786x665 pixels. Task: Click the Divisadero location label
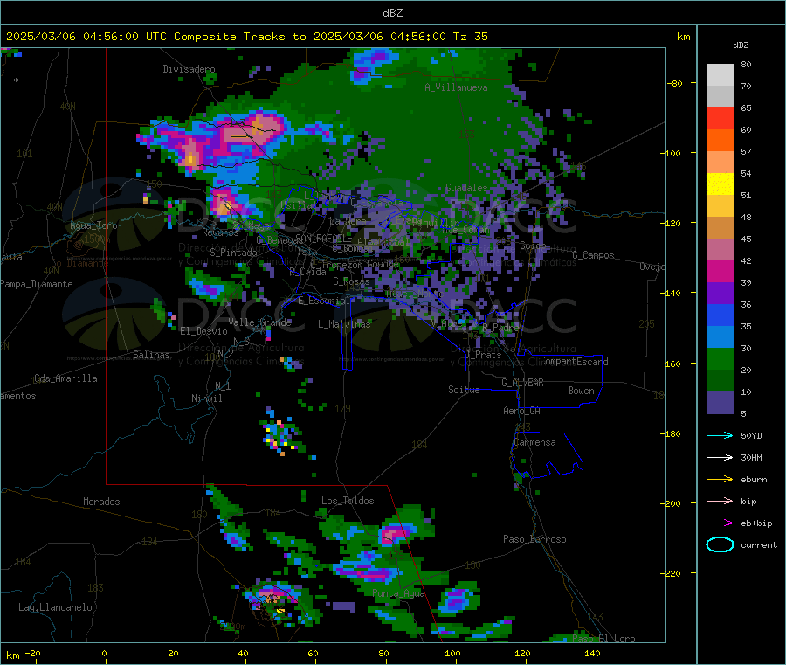tap(189, 69)
